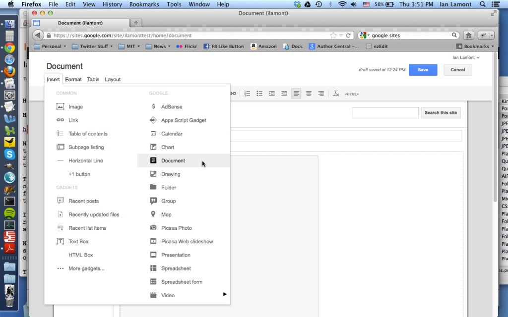The image size is (508, 317).
Task: Focus the site search input field
Action: 385,112
